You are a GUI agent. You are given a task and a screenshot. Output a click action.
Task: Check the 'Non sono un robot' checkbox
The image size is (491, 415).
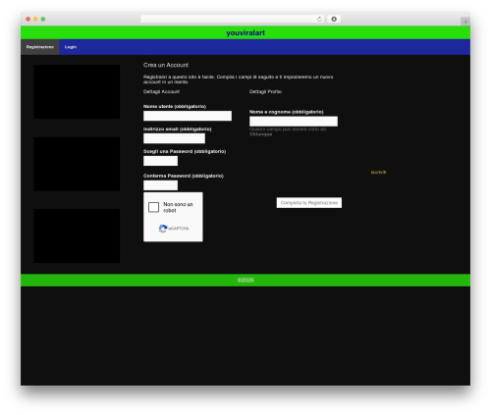pyautogui.click(x=153, y=207)
